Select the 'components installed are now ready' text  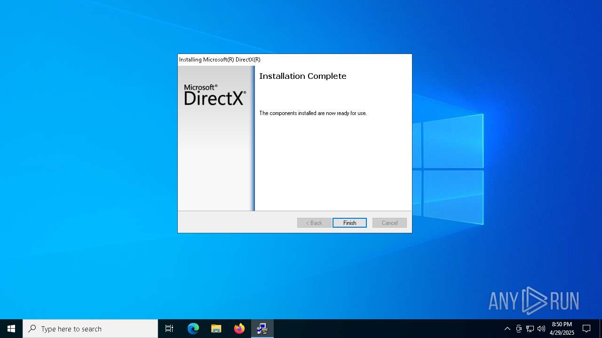[313, 113]
